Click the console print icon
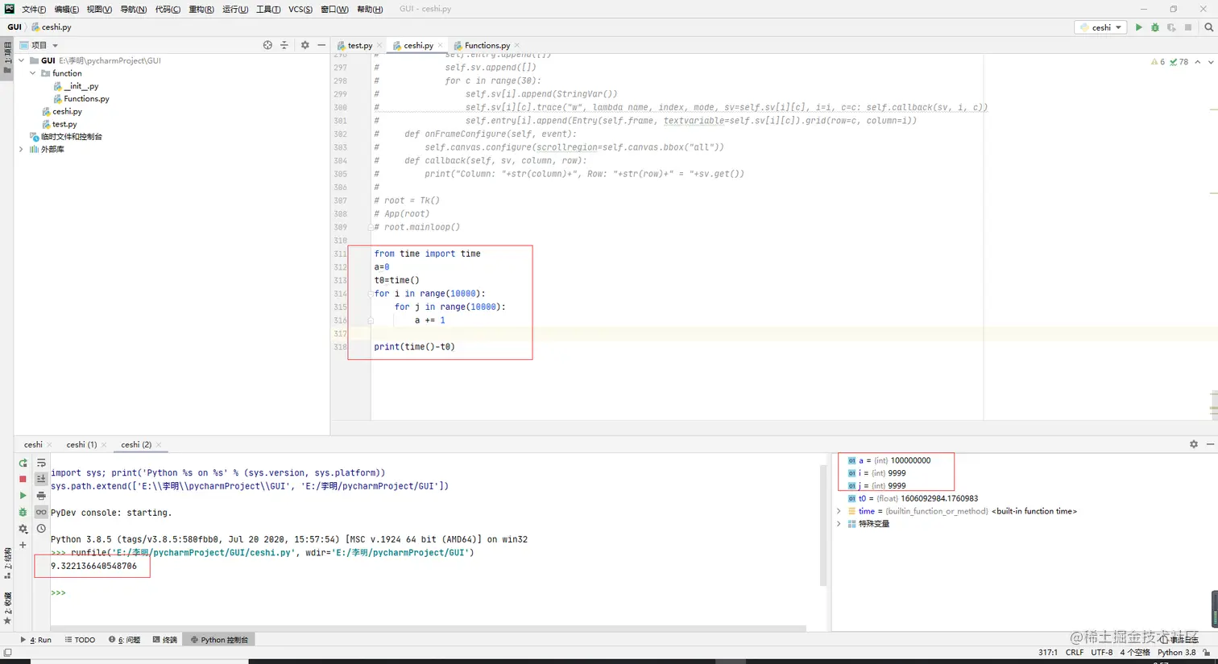This screenshot has width=1218, height=664. (41, 496)
